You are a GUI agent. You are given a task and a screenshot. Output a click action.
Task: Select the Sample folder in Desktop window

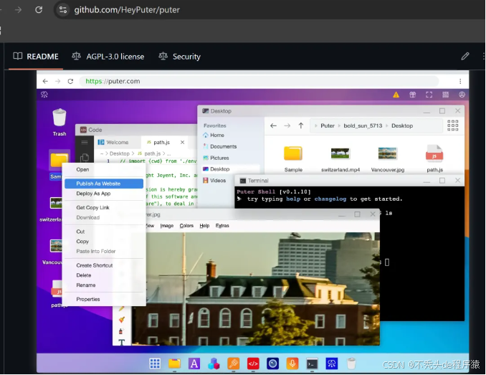[x=293, y=158]
